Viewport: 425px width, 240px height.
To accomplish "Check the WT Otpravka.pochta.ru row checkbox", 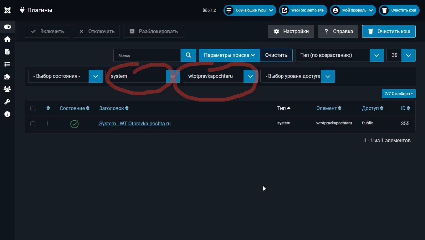I will 33,124.
